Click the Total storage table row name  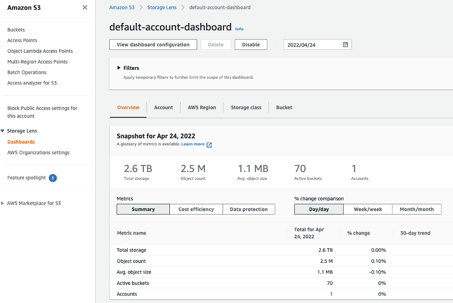pyautogui.click(x=131, y=250)
